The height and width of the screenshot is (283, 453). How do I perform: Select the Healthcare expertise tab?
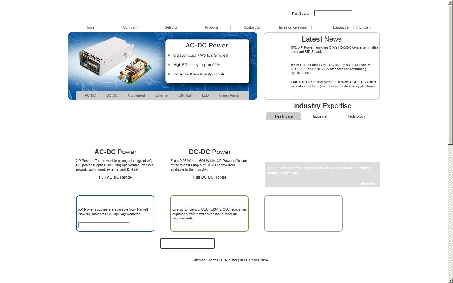(283, 116)
